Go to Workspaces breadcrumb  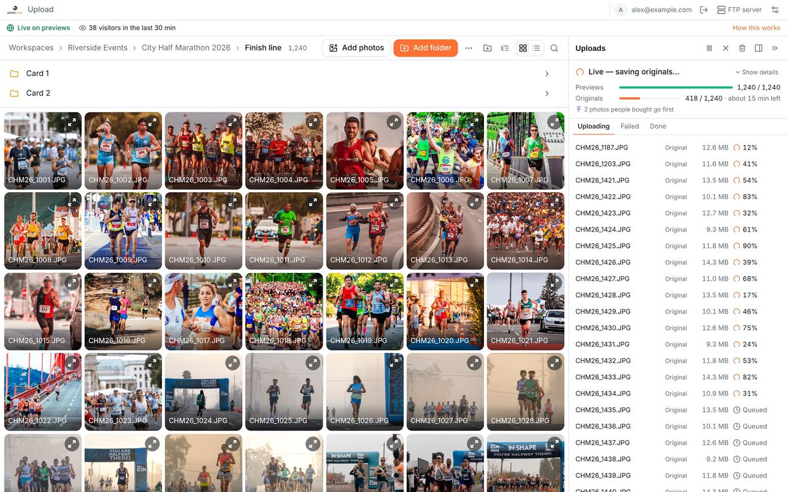31,48
